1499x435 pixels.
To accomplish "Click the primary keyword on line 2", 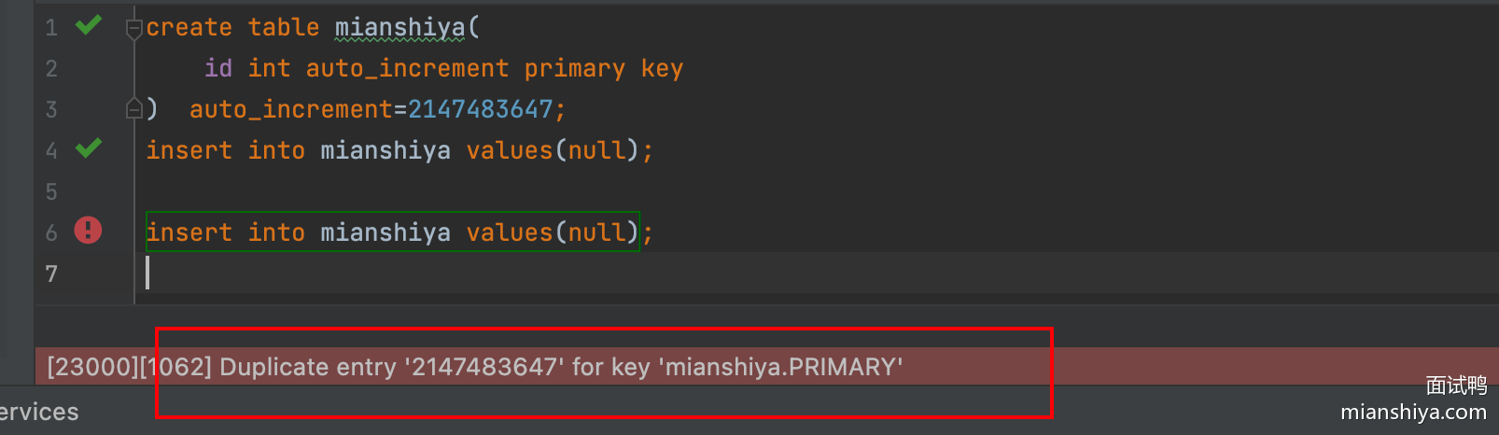I will click(574, 68).
